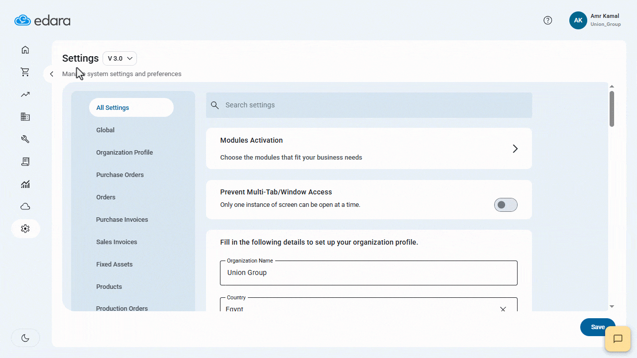Open the cloud sidebar icon
Screen dimensions: 637x358
pos(25,206)
